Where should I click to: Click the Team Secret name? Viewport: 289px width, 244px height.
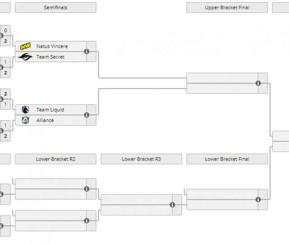pos(50,57)
